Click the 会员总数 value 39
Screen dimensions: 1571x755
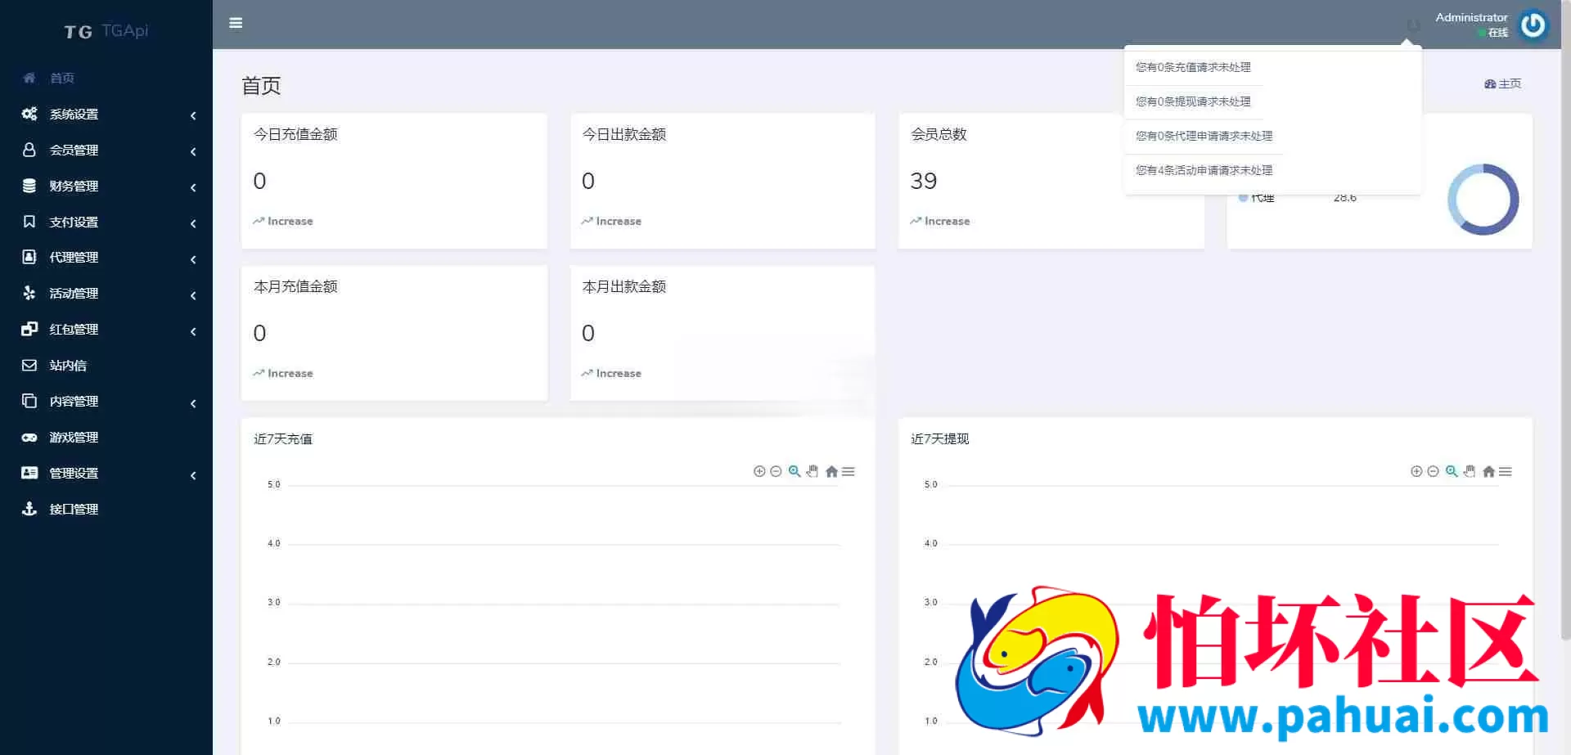pyautogui.click(x=923, y=181)
